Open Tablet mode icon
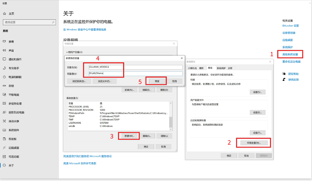The width and height of the screenshot is (312, 181). tap(4, 94)
